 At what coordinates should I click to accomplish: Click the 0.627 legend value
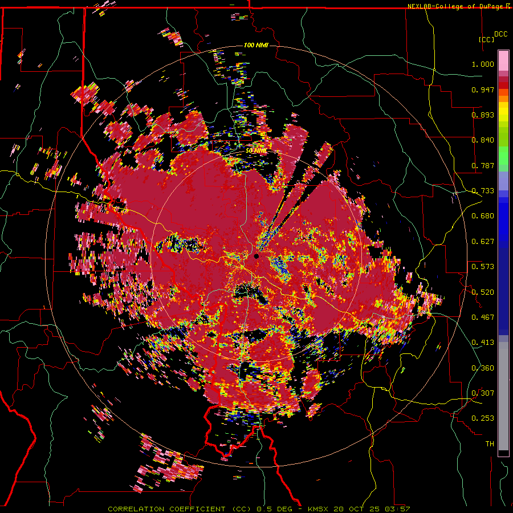(x=483, y=242)
